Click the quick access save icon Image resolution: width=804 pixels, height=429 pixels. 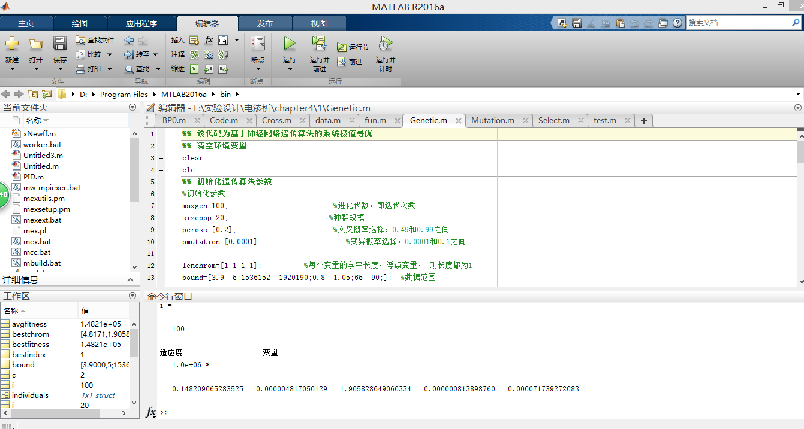coord(577,23)
